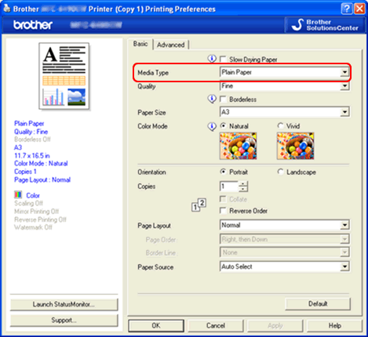Expand the Paper Size dropdown showing A3
The height and width of the screenshot is (337, 368).
coord(285,112)
